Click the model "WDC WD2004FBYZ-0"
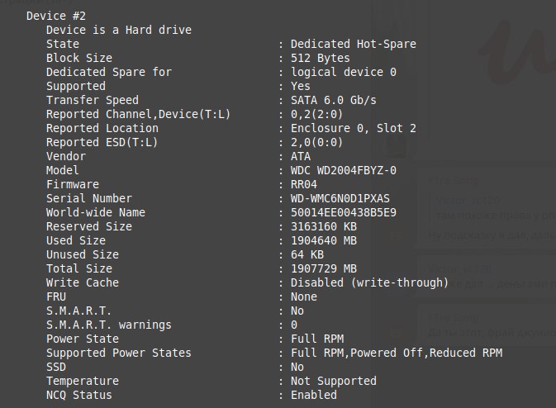This screenshot has height=408, width=556. coord(344,170)
